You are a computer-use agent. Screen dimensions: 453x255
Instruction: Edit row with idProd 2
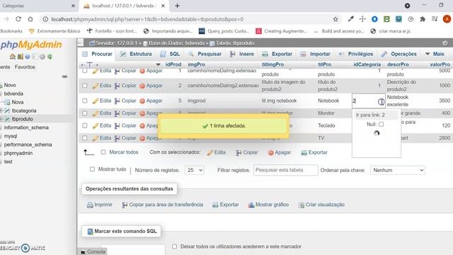point(102,86)
